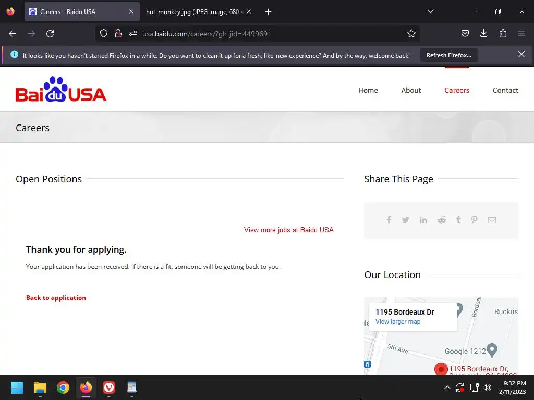This screenshot has width=534, height=400.
Task: Click the Refresh Firefox... button
Action: point(449,55)
